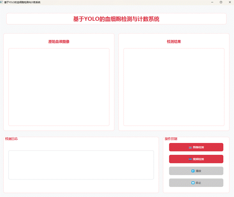Launch the 视频检测 video detection button
The width and height of the screenshot is (234, 197).
(196, 159)
